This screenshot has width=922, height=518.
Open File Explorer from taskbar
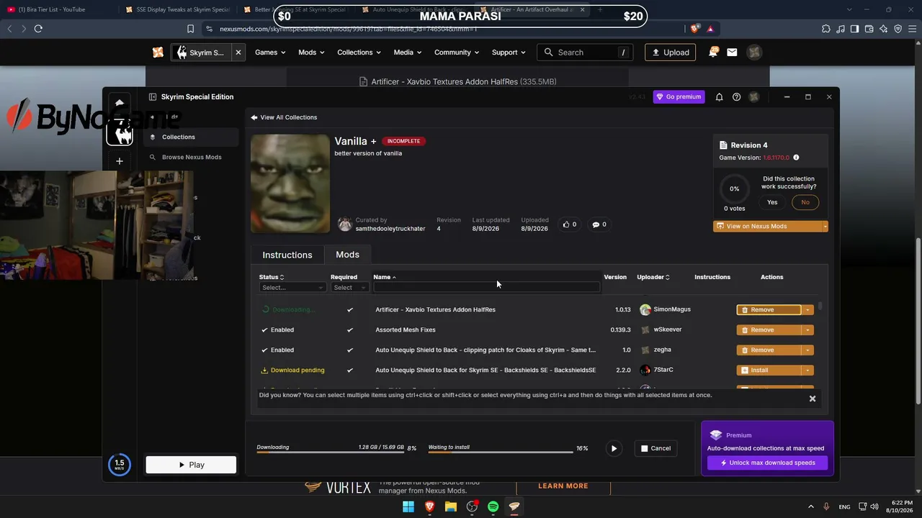click(451, 506)
